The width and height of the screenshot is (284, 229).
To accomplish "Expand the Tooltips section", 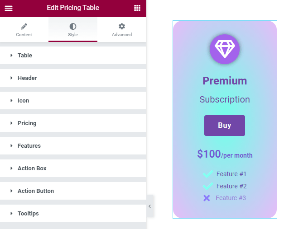I will coord(73,213).
